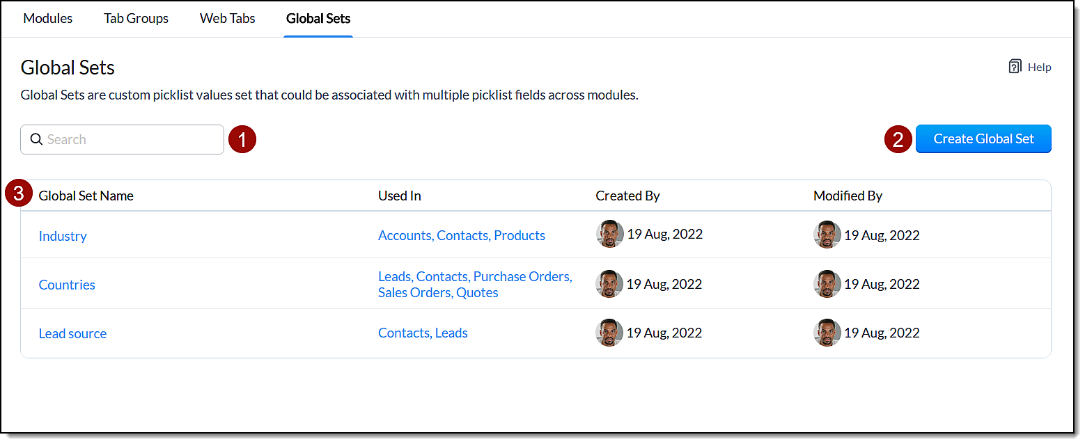The width and height of the screenshot is (1085, 444).
Task: Go to the Web Tabs tab
Action: (x=227, y=19)
